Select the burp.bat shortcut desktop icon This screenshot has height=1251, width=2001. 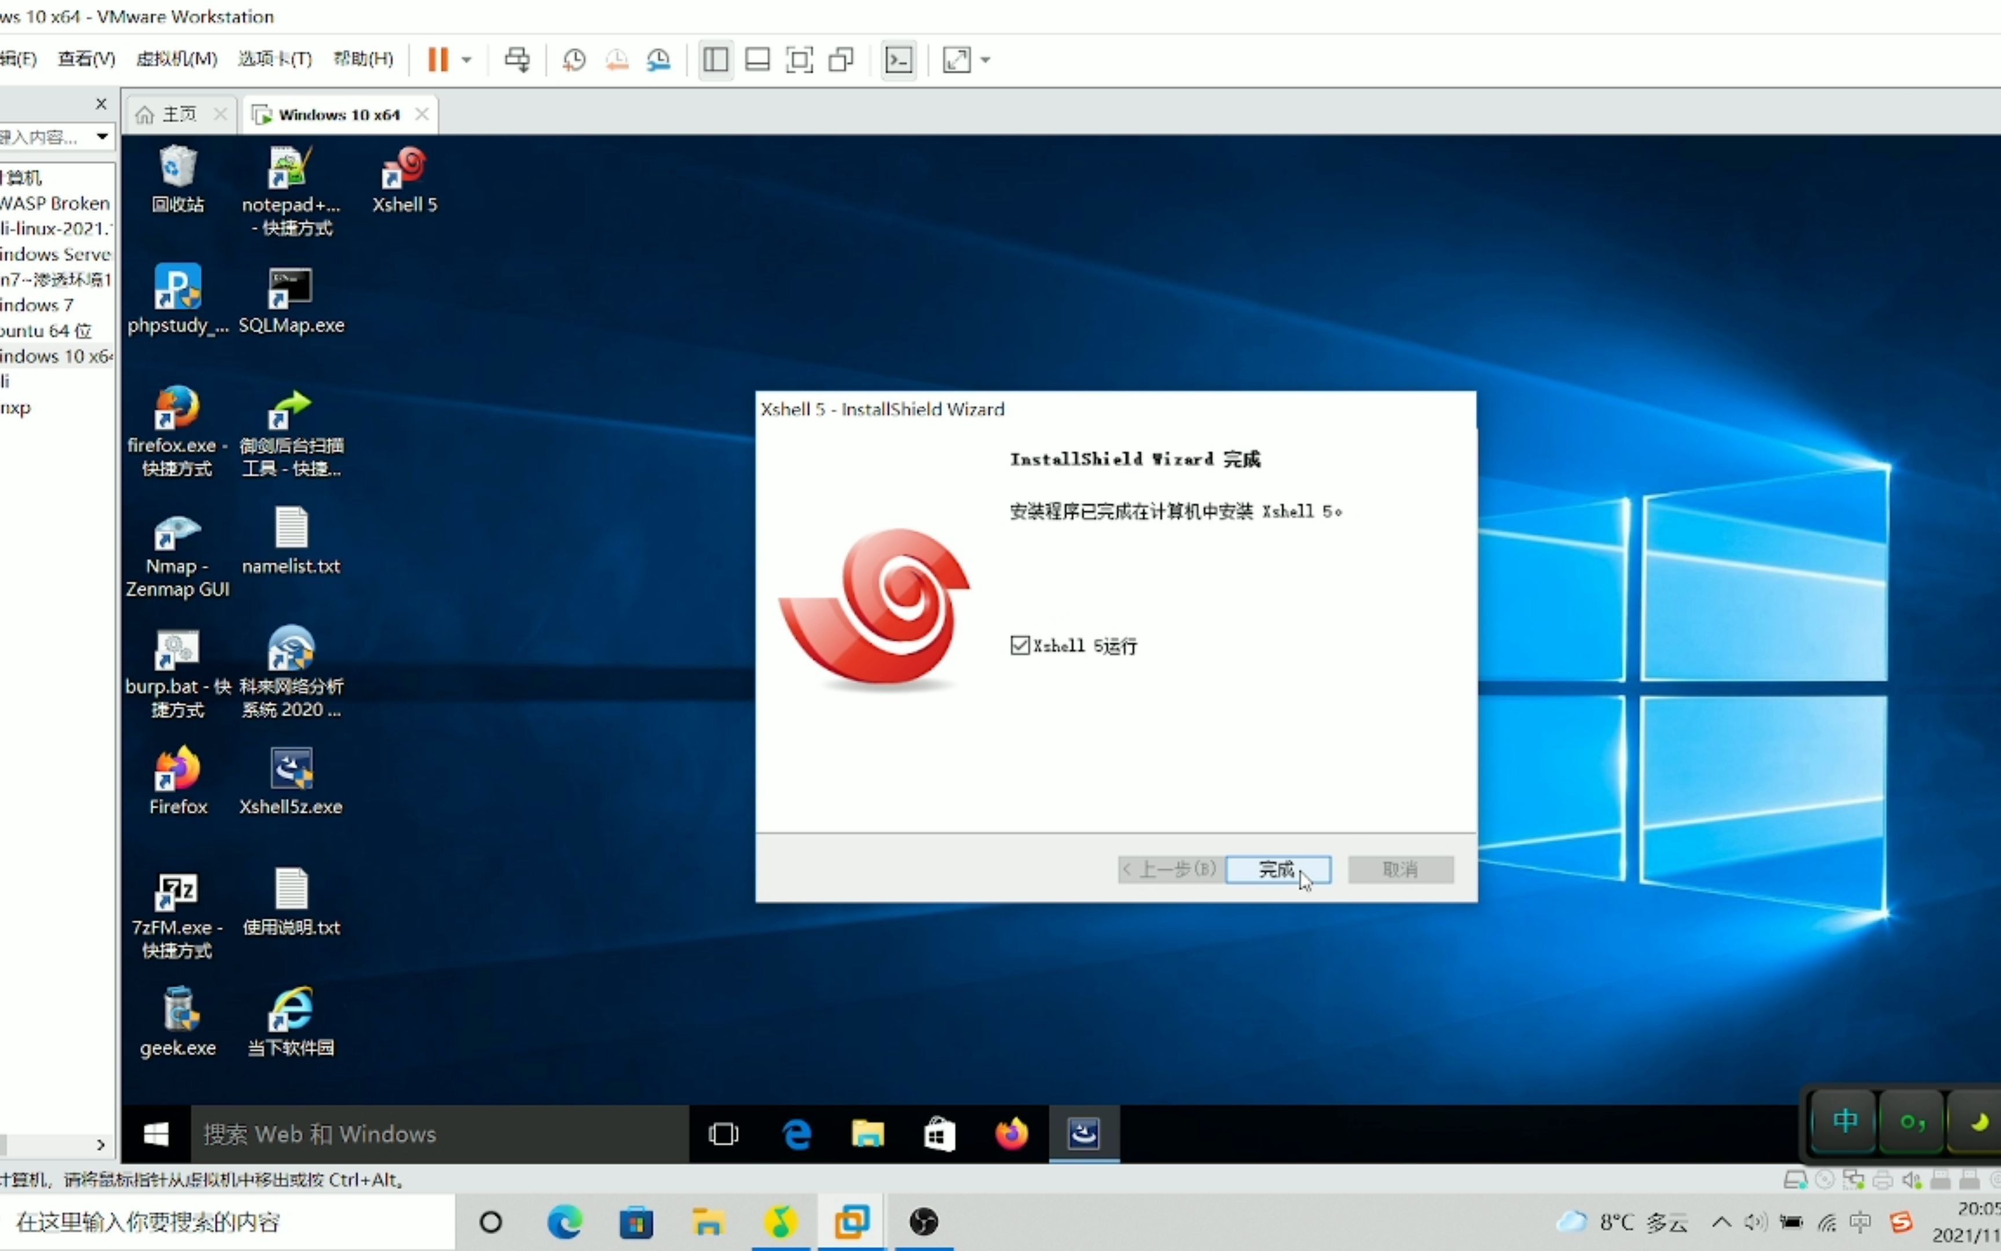tap(178, 672)
